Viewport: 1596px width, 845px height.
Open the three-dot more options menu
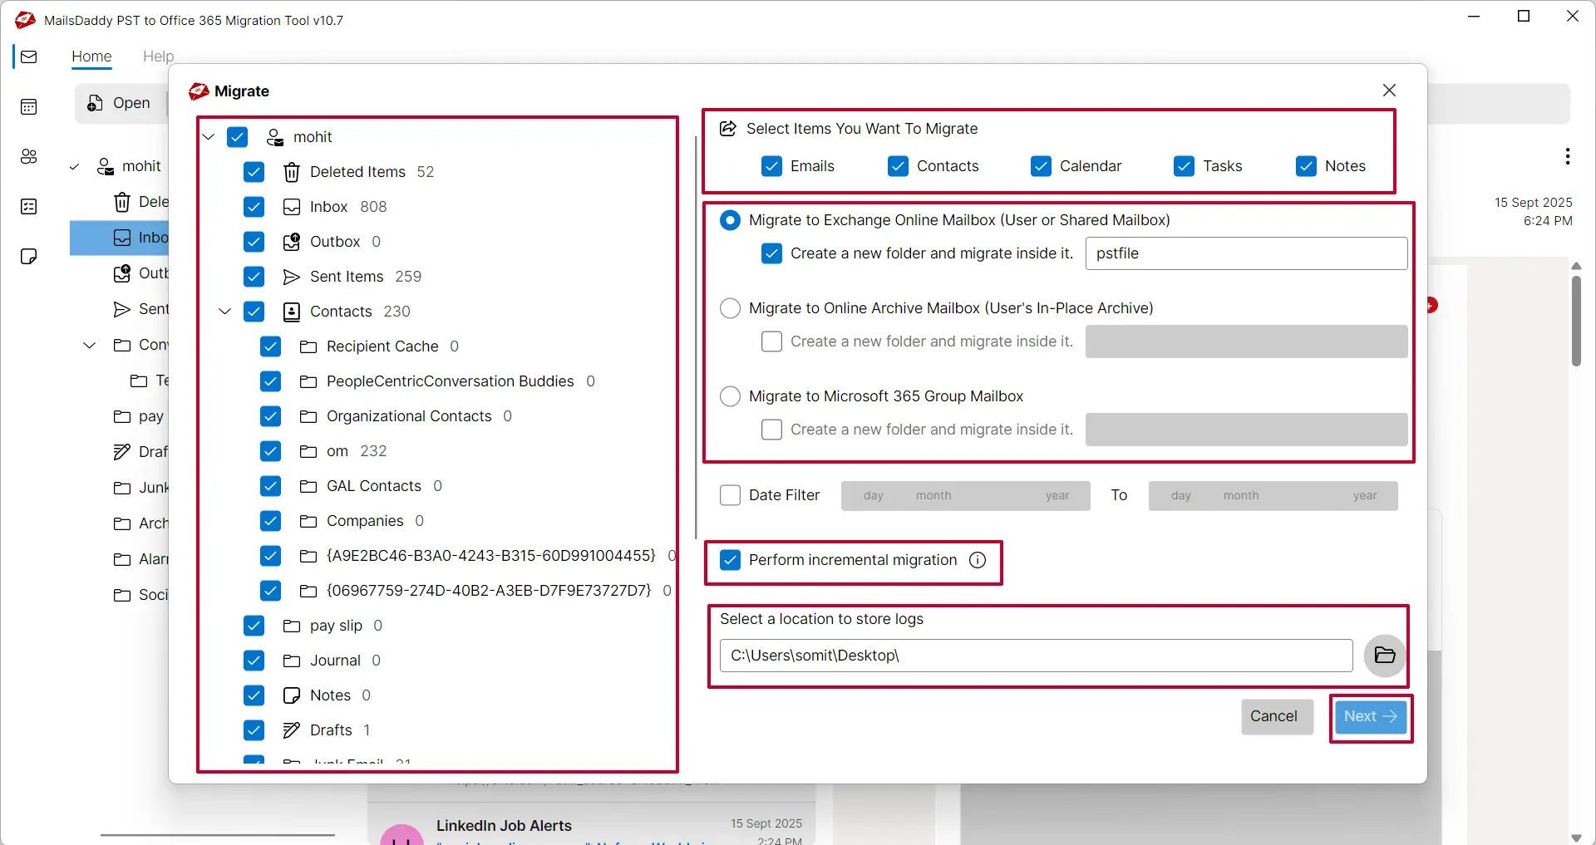[x=1568, y=156]
